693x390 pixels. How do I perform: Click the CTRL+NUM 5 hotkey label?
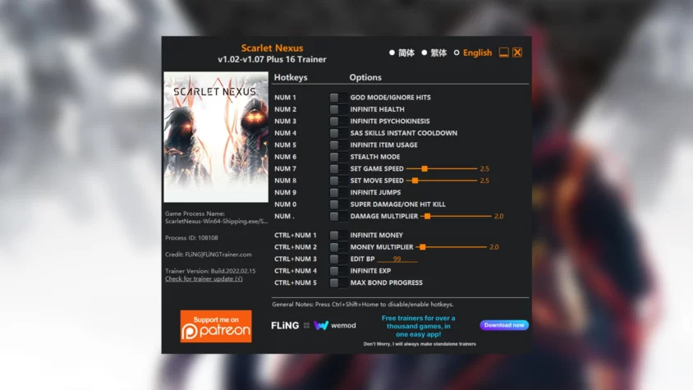(296, 283)
